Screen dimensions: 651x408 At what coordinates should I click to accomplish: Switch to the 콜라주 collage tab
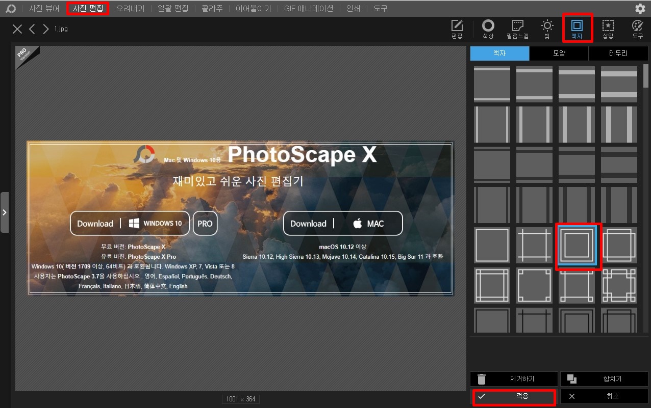click(212, 9)
